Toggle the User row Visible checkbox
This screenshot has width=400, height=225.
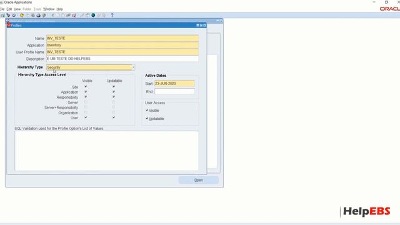tap(86, 117)
